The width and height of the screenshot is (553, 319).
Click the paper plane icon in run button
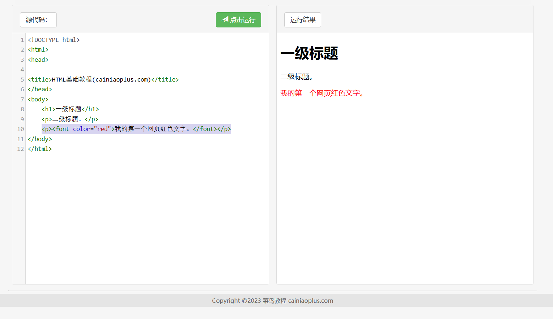[225, 19]
